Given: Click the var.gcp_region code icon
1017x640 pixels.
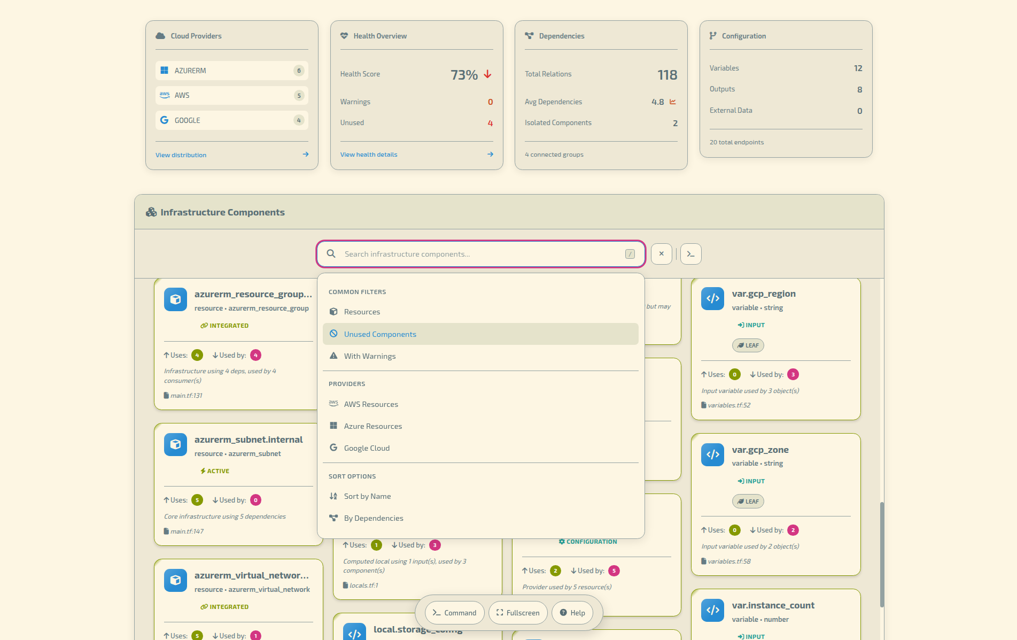Looking at the screenshot, I should (x=712, y=298).
